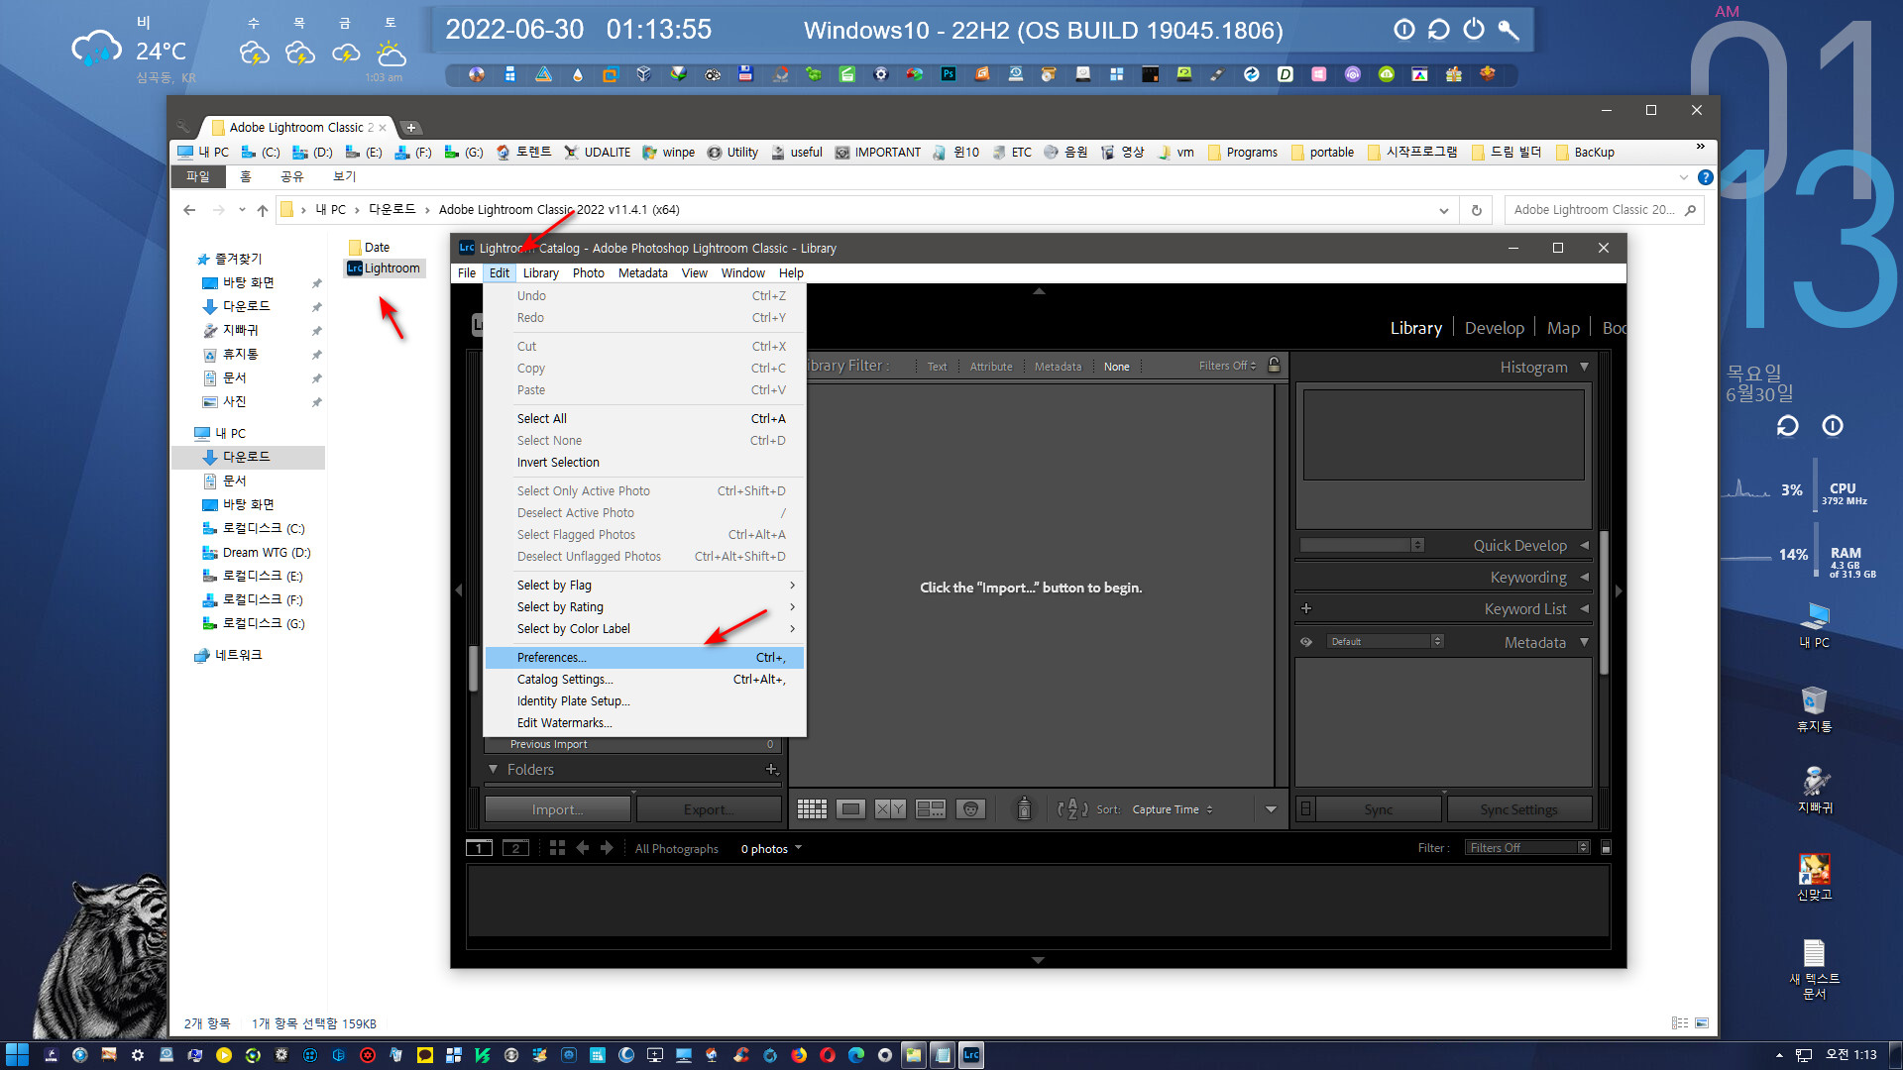Select main window button 1
This screenshot has width=1903, height=1070.
coord(479,848)
